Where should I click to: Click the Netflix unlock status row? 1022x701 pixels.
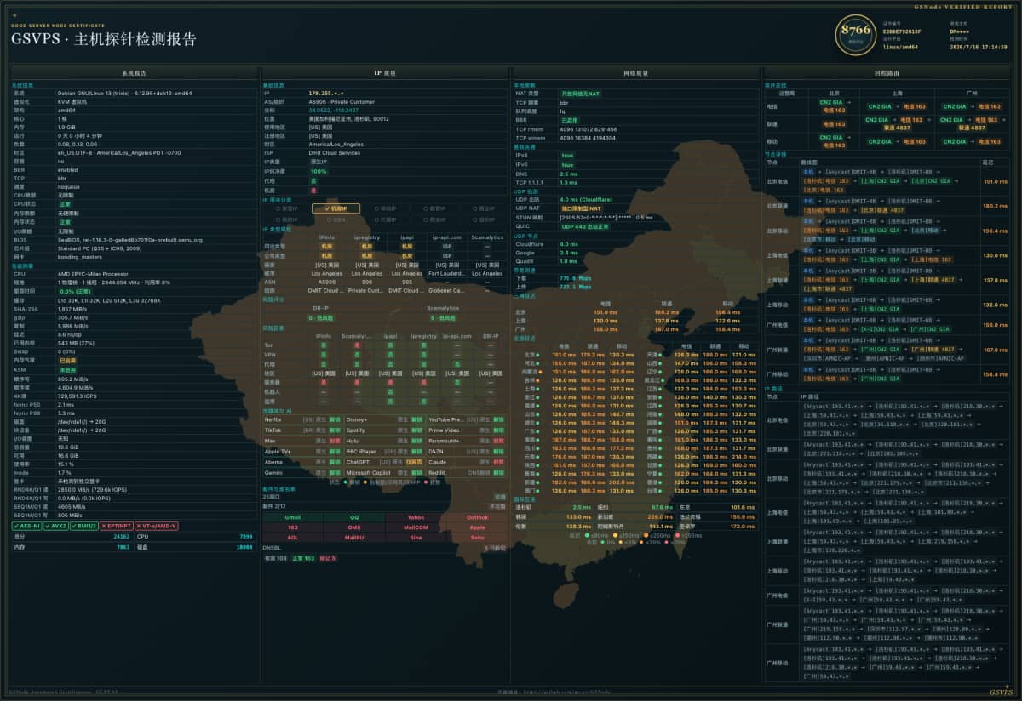click(302, 419)
